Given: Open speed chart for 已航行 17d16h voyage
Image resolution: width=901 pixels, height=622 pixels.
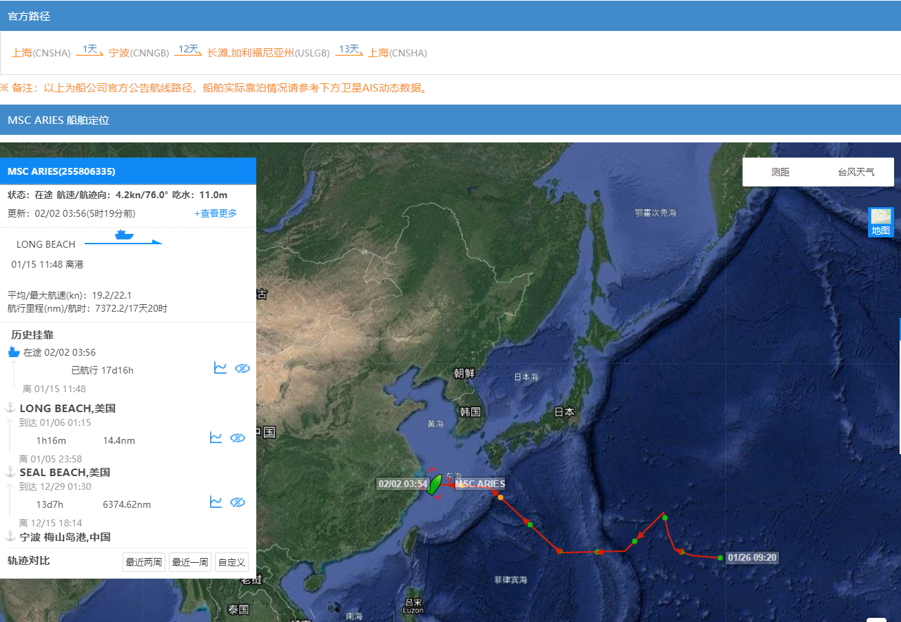Looking at the screenshot, I should click(220, 368).
